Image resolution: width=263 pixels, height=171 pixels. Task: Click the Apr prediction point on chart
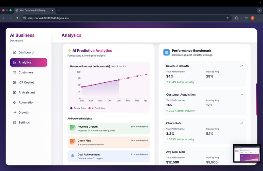(x=147, y=74)
